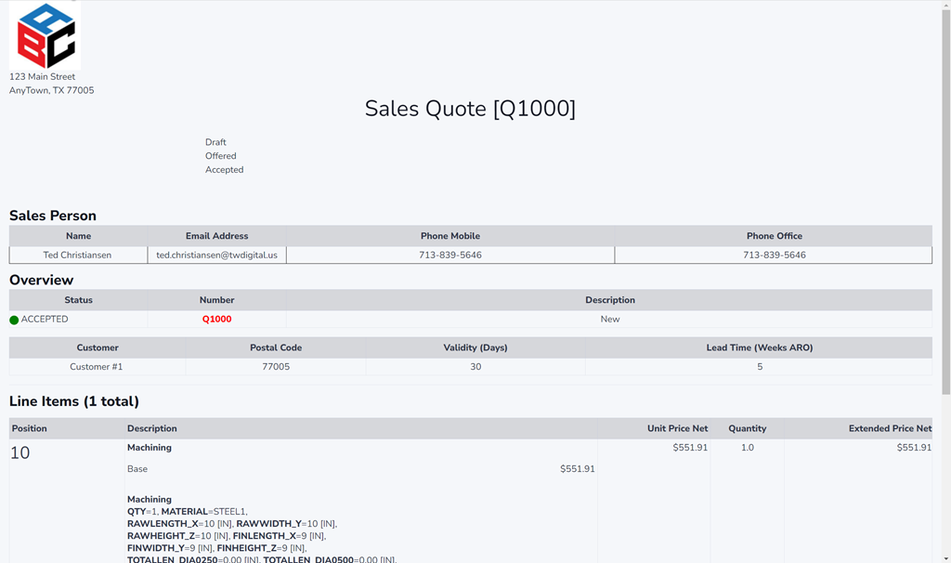The height and width of the screenshot is (563, 951).
Task: Click the vertical page scrollbar
Action: pos(945,279)
